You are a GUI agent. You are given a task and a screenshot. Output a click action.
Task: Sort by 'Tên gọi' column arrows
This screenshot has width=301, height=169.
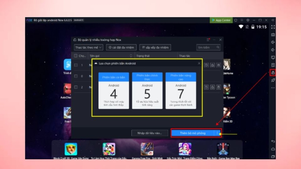pos(131,56)
